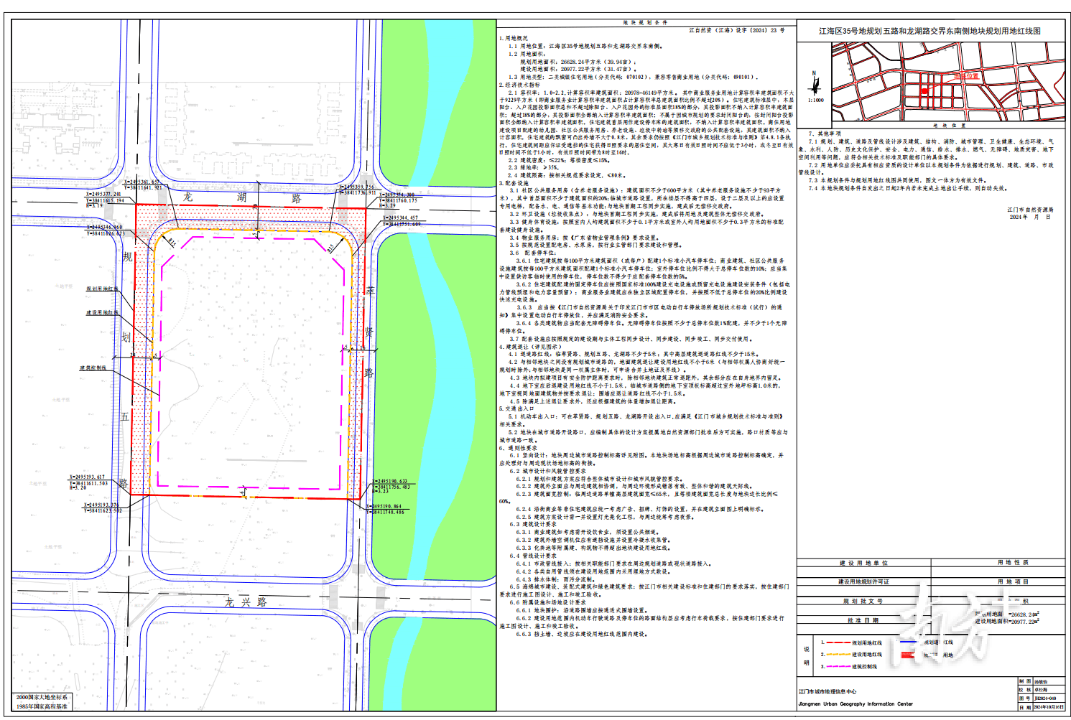Click the 建设用地红线 callout label on map
Viewport: 1071px width, 720px height.
(x=102, y=312)
